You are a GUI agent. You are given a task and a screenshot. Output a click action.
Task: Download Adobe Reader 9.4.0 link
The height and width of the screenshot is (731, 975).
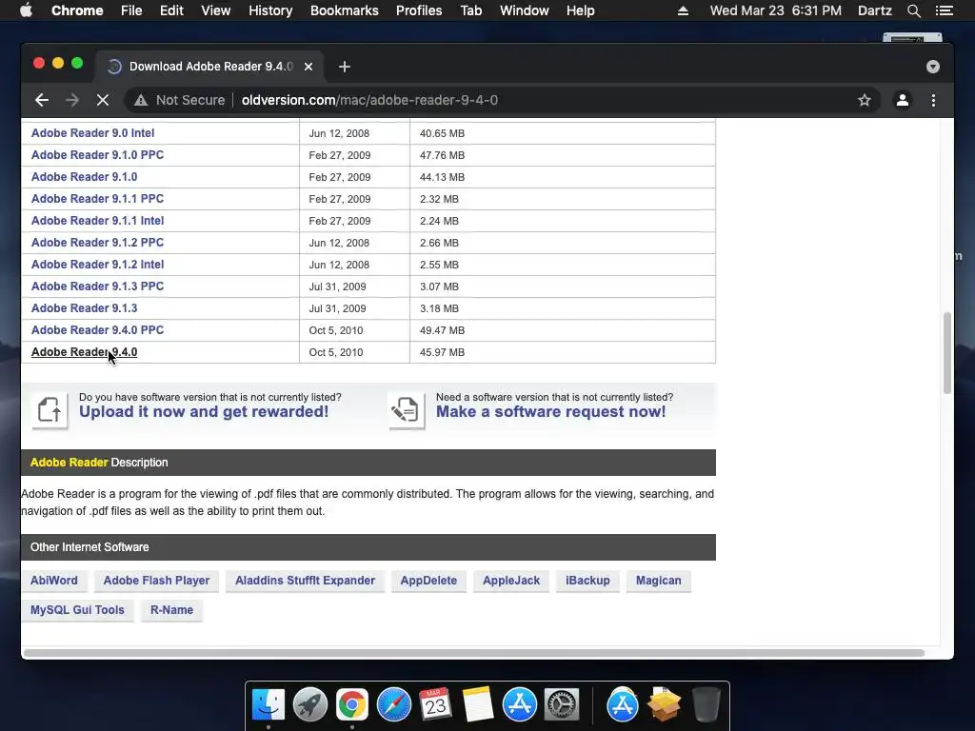pos(84,352)
